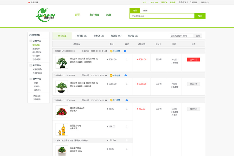The image size is (234, 156).
Task: Open 购物车 link in top bar
Action: [x=173, y=2]
